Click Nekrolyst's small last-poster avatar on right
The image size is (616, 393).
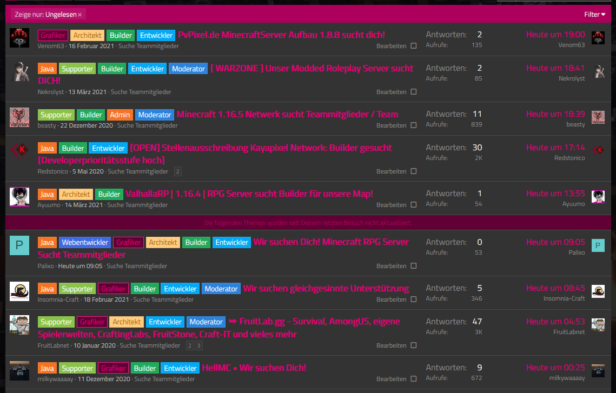(x=598, y=71)
